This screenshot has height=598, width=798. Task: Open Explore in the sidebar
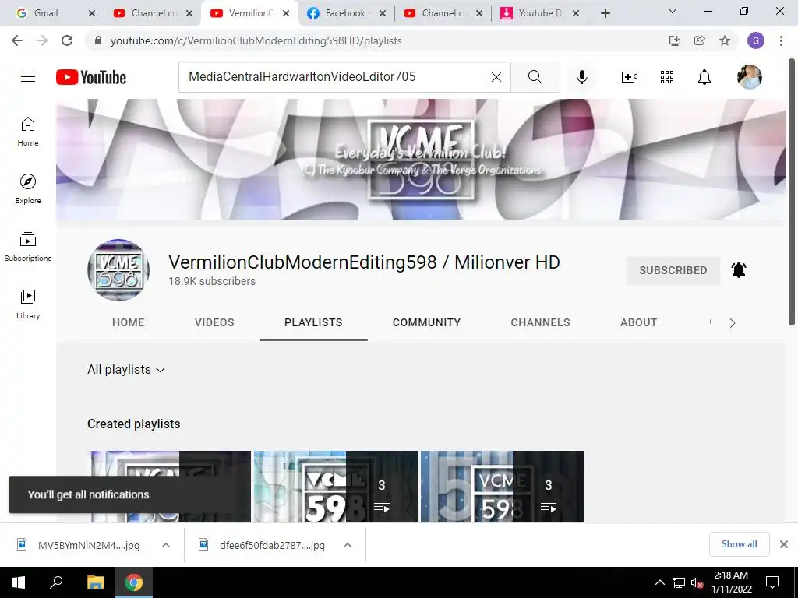point(28,189)
